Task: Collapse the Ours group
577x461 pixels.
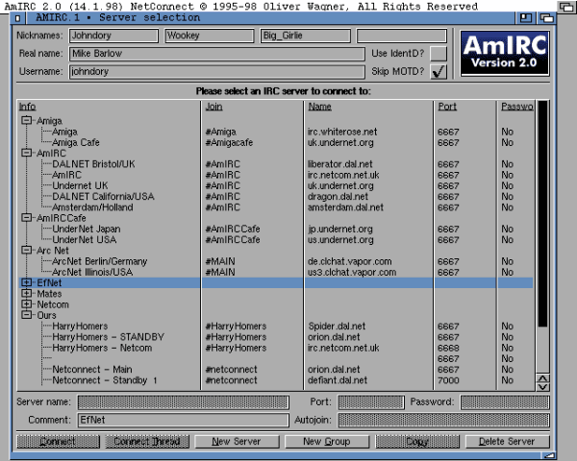Action: (x=26, y=315)
